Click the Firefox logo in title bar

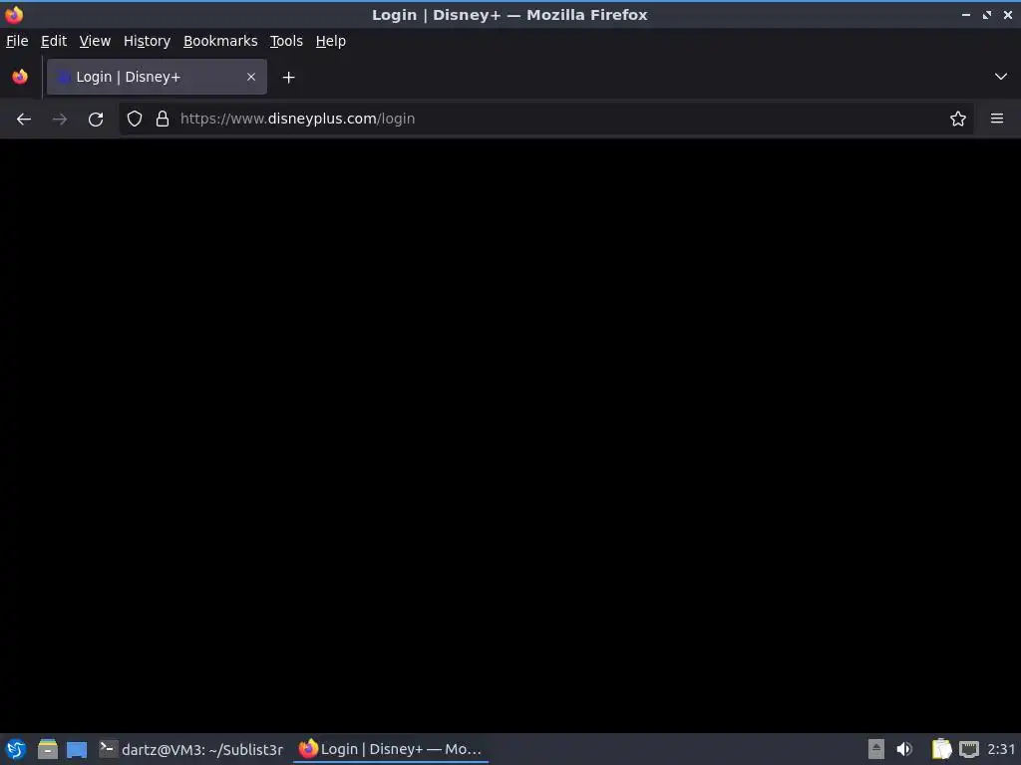point(14,14)
